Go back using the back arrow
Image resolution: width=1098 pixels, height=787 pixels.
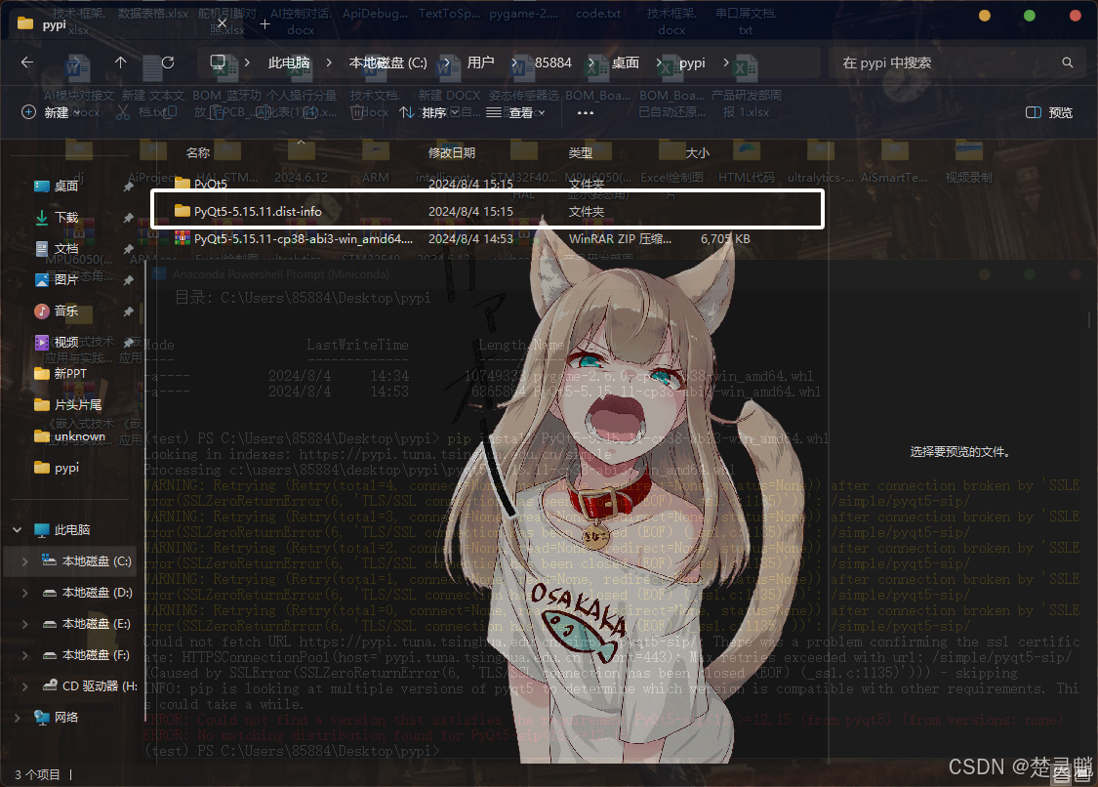[x=27, y=62]
